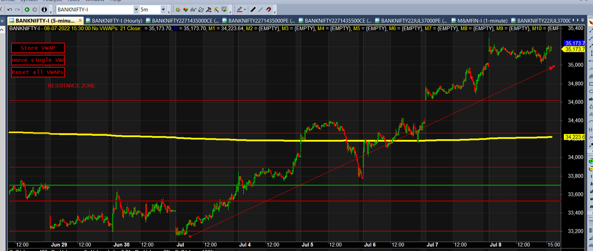Click the red-green hearts toolbar icon
The width and height of the screenshot is (593, 251).
(x=185, y=9)
